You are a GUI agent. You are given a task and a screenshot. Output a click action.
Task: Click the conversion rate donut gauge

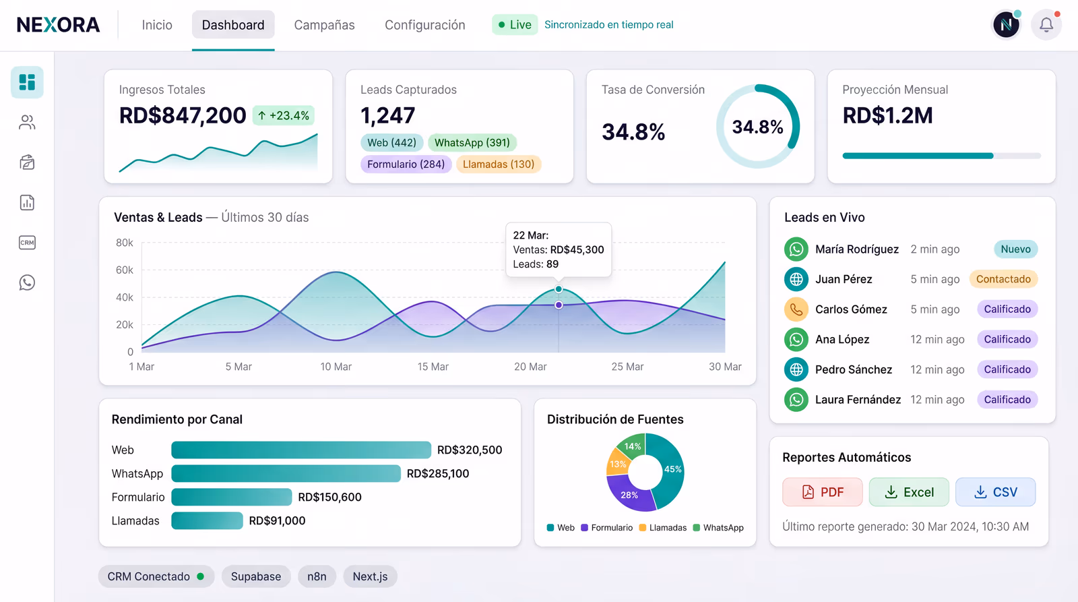[758, 126]
